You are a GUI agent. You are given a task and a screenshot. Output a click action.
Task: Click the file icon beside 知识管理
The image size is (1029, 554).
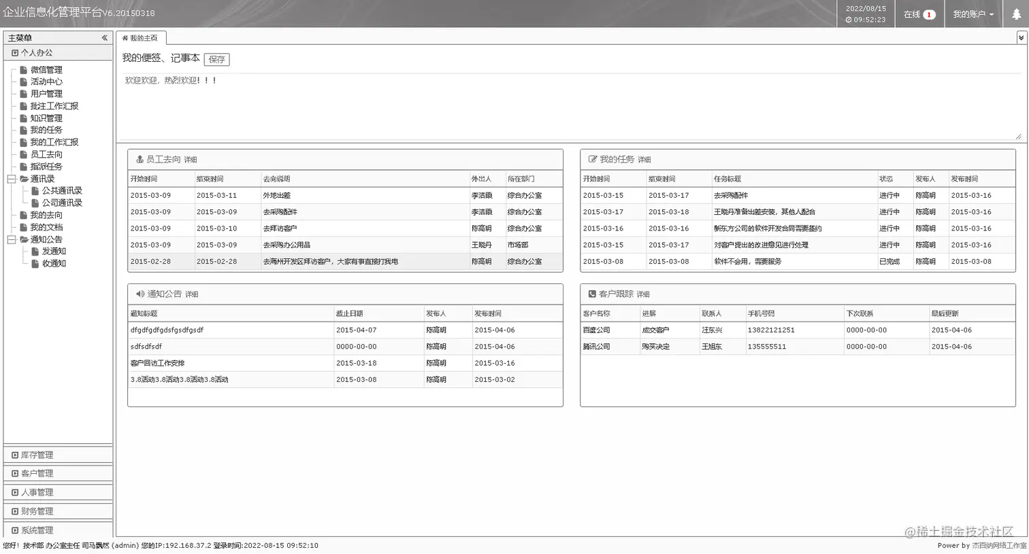pos(24,118)
